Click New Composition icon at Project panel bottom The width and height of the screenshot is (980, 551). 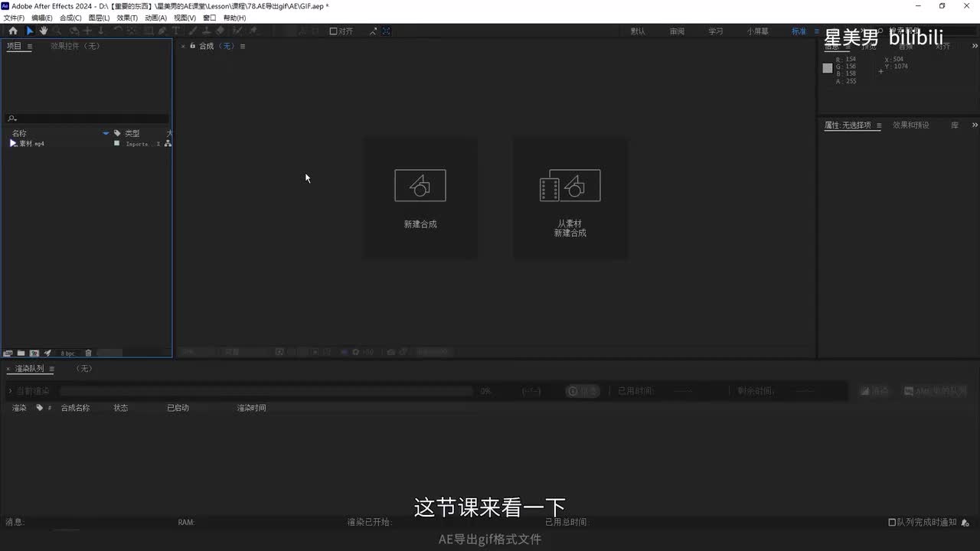(34, 353)
